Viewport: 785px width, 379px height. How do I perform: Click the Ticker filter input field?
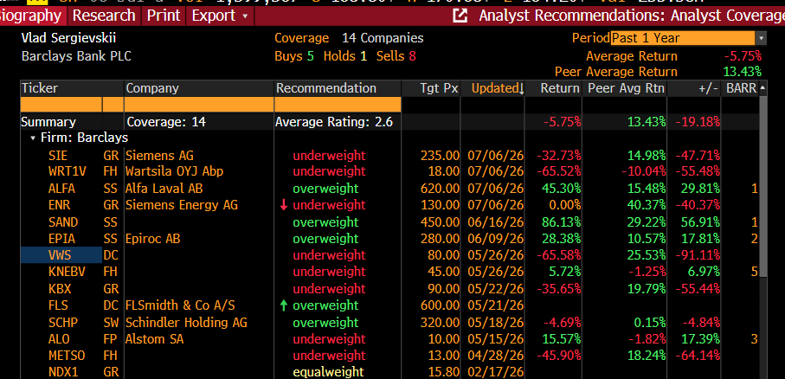[x=61, y=105]
